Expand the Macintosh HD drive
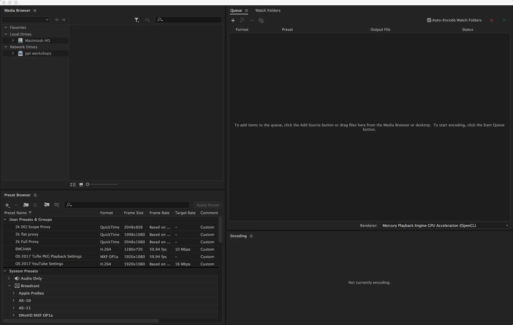 (13, 40)
